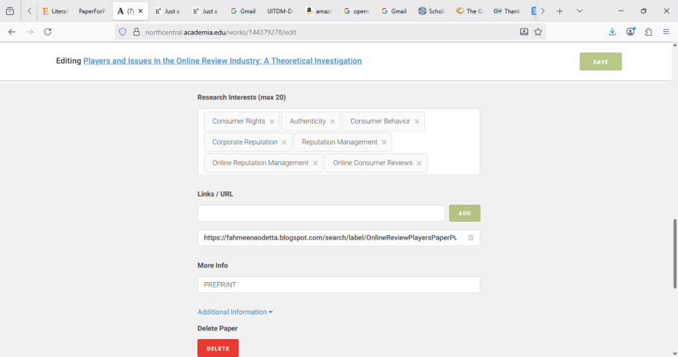Click the Firefox account profile icon
This screenshot has height=357, width=678.
630,32
